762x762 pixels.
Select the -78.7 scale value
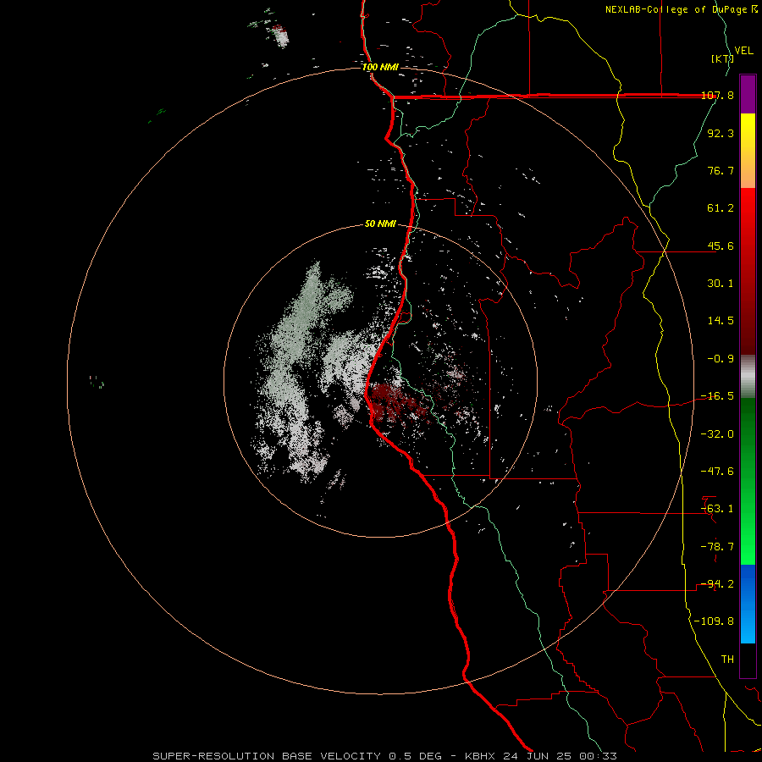click(x=718, y=547)
